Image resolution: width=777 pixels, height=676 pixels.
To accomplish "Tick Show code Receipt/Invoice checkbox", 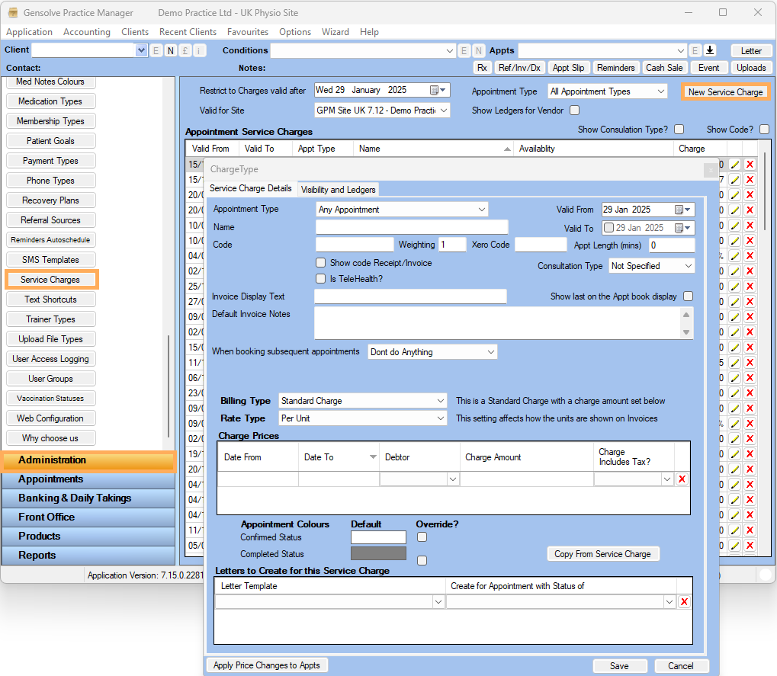I will pos(321,263).
